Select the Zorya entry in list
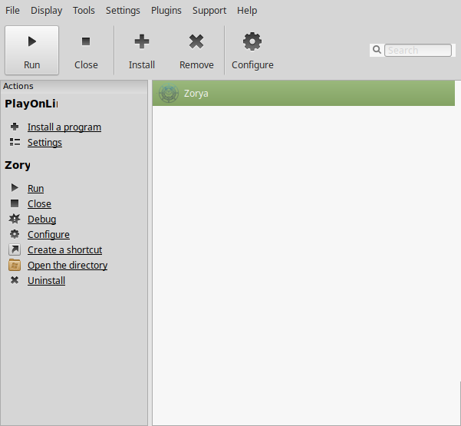The image size is (461, 426). pyautogui.click(x=304, y=94)
